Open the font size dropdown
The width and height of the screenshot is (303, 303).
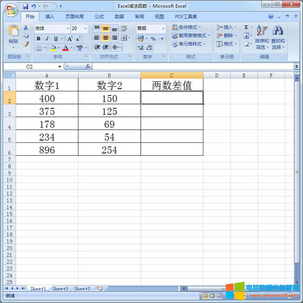[x=85, y=29]
